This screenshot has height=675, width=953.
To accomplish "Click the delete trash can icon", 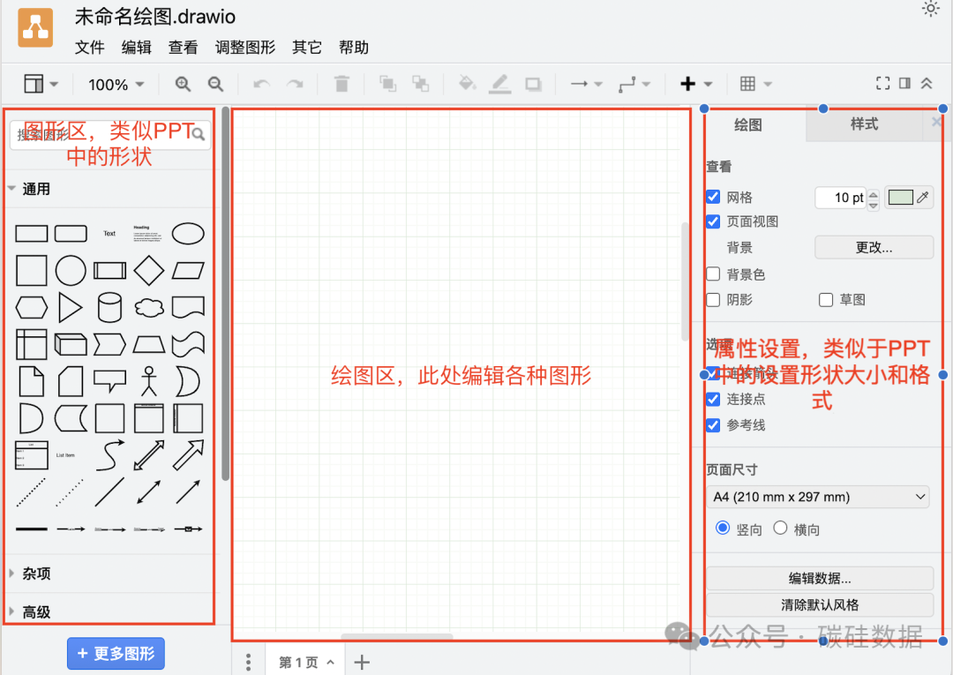I will 341,84.
